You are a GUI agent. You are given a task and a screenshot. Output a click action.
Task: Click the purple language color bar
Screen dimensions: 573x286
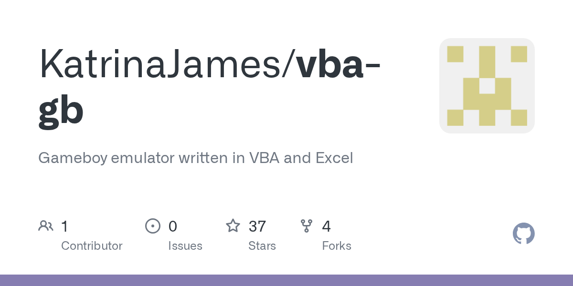point(286,280)
